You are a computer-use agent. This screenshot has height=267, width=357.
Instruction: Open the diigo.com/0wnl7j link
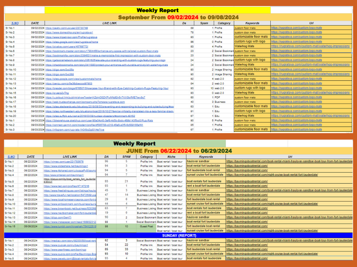coord(57,218)
